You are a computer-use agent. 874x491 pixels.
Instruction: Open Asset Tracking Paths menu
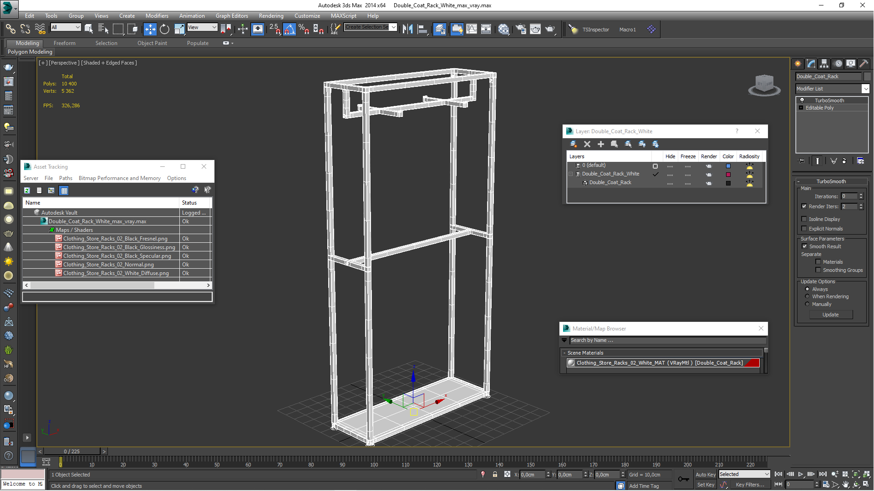(x=66, y=178)
